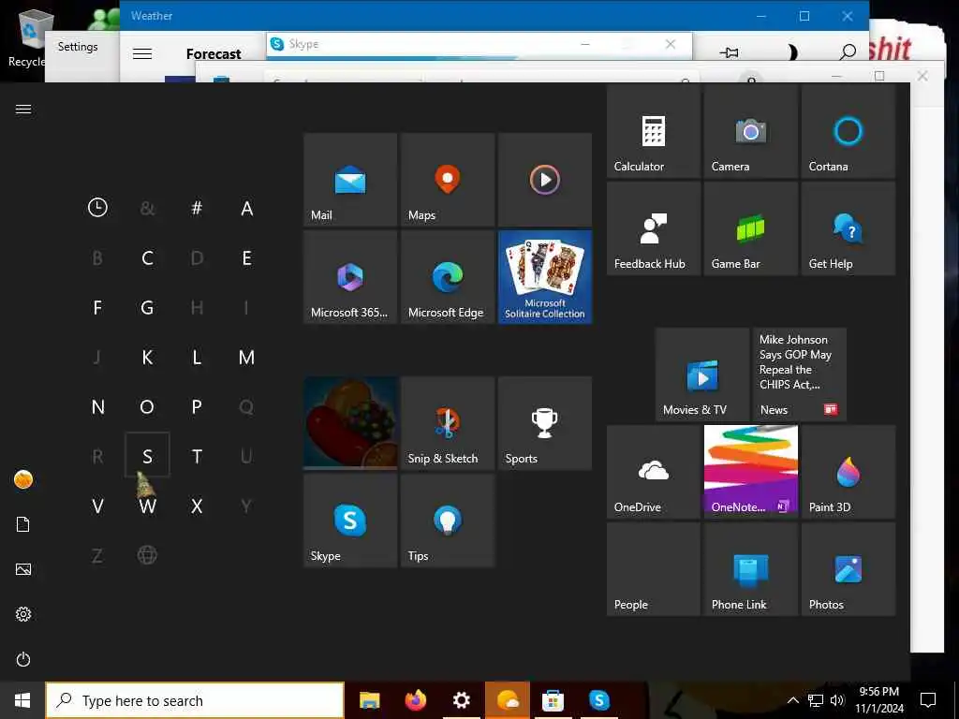Open the volume control in system tray
The height and width of the screenshot is (719, 959).
tap(837, 700)
